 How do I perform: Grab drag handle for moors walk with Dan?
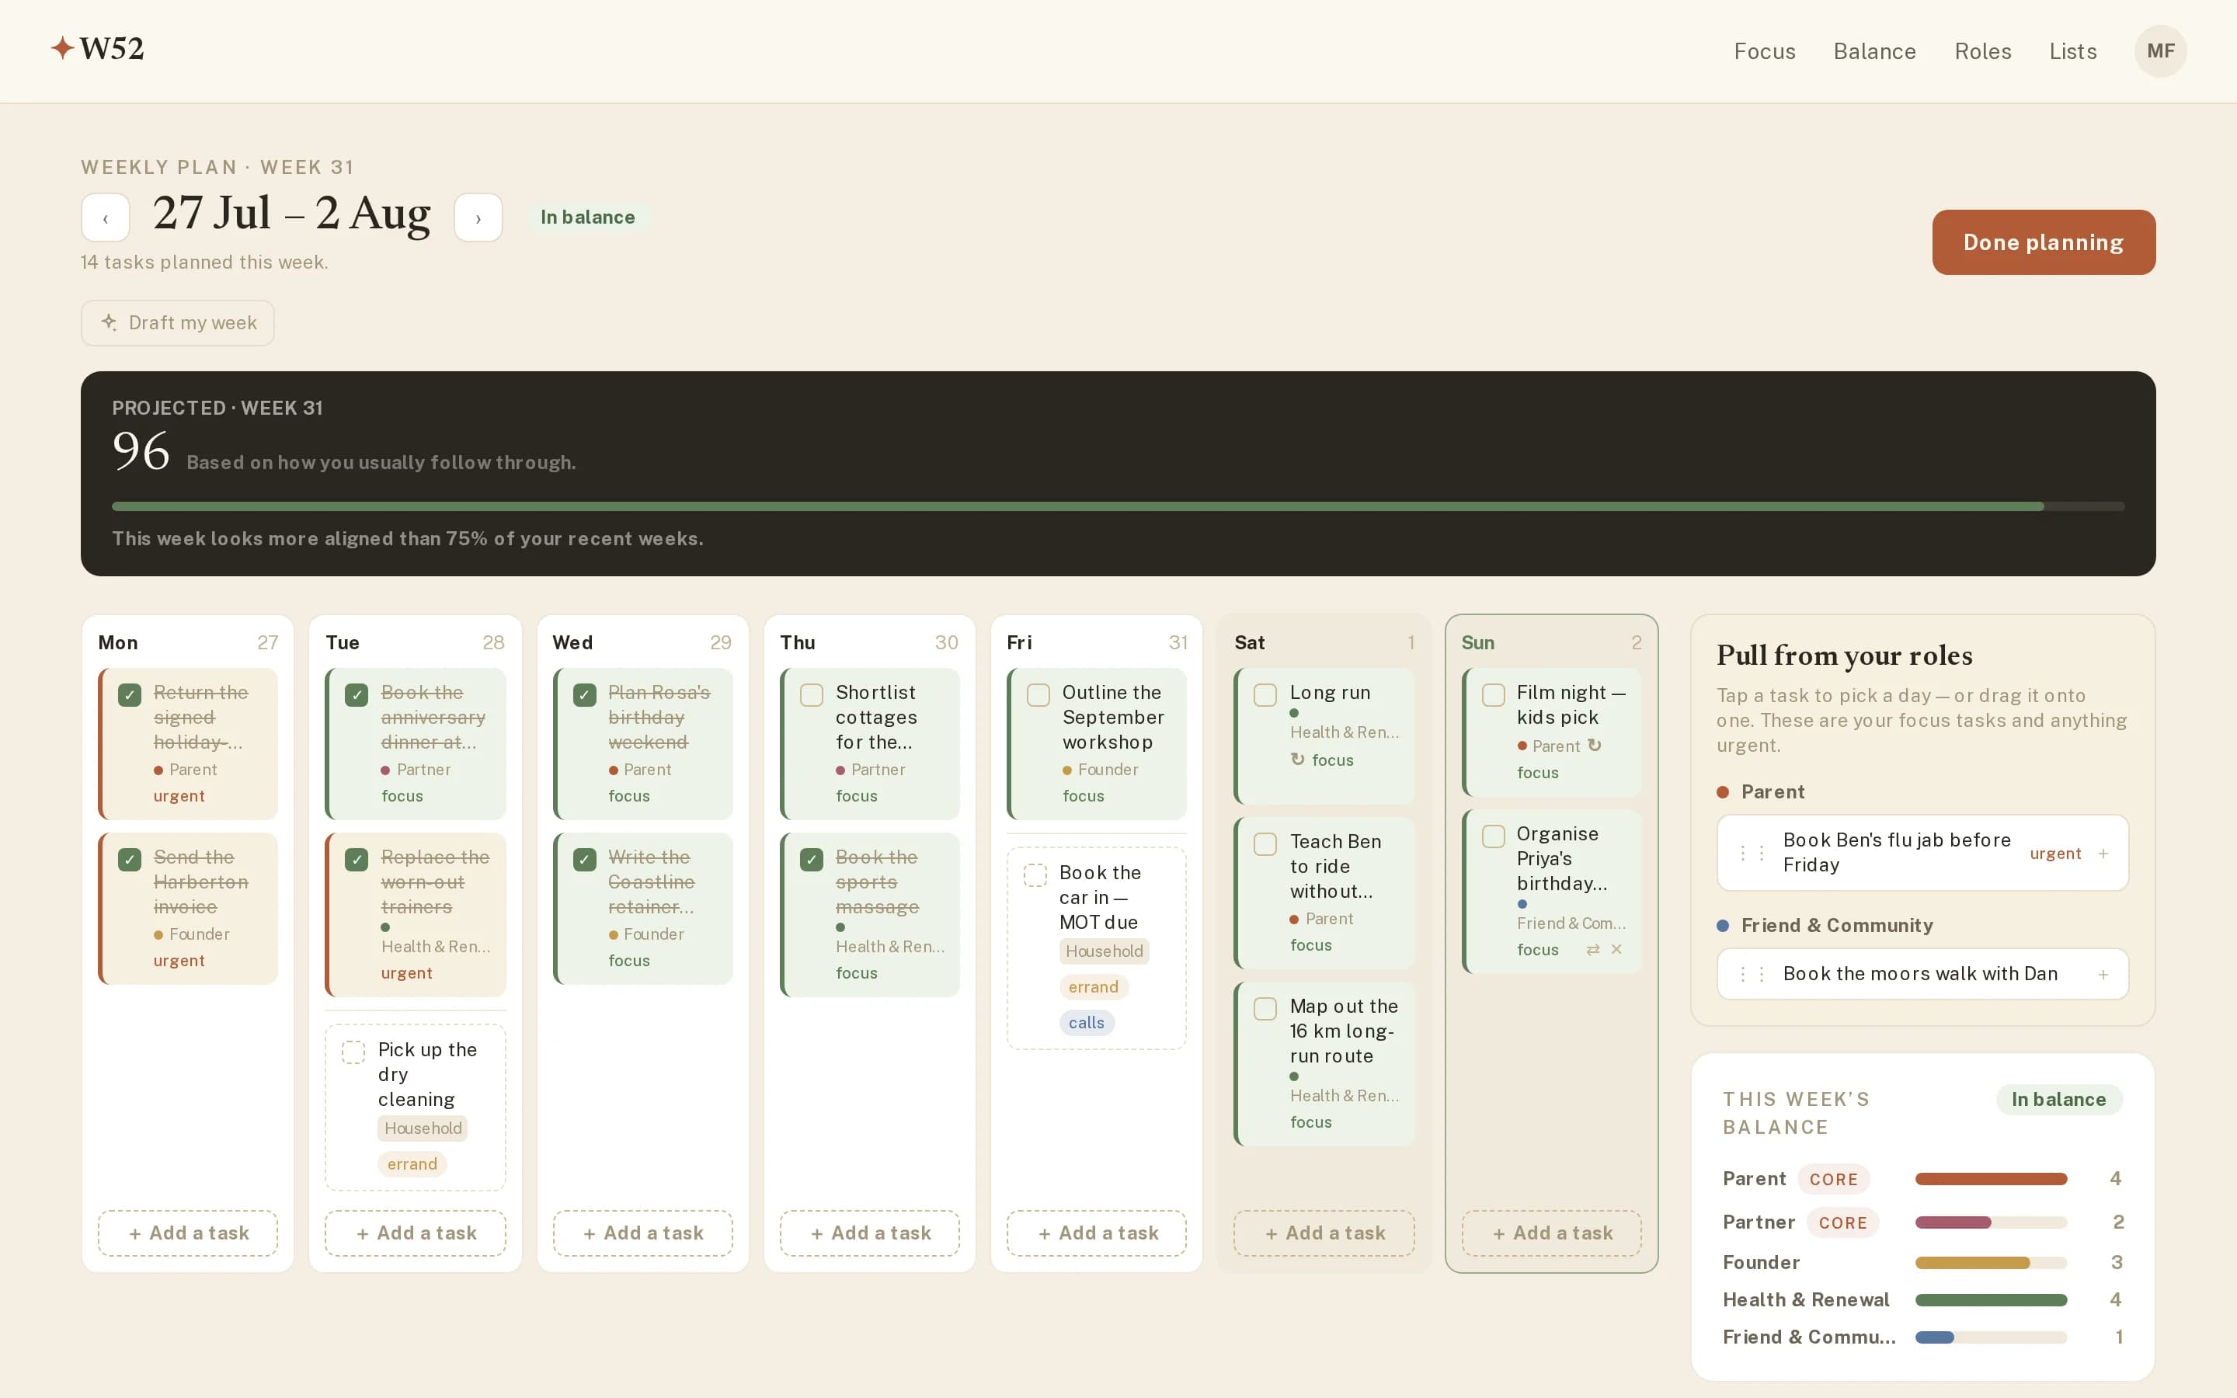click(x=1752, y=975)
